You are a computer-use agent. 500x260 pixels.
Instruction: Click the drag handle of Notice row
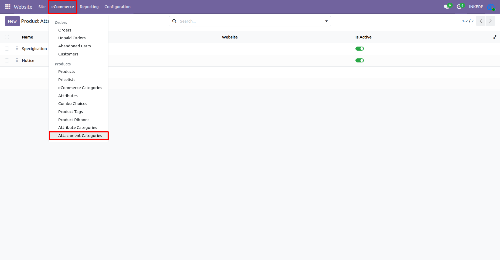point(17,60)
